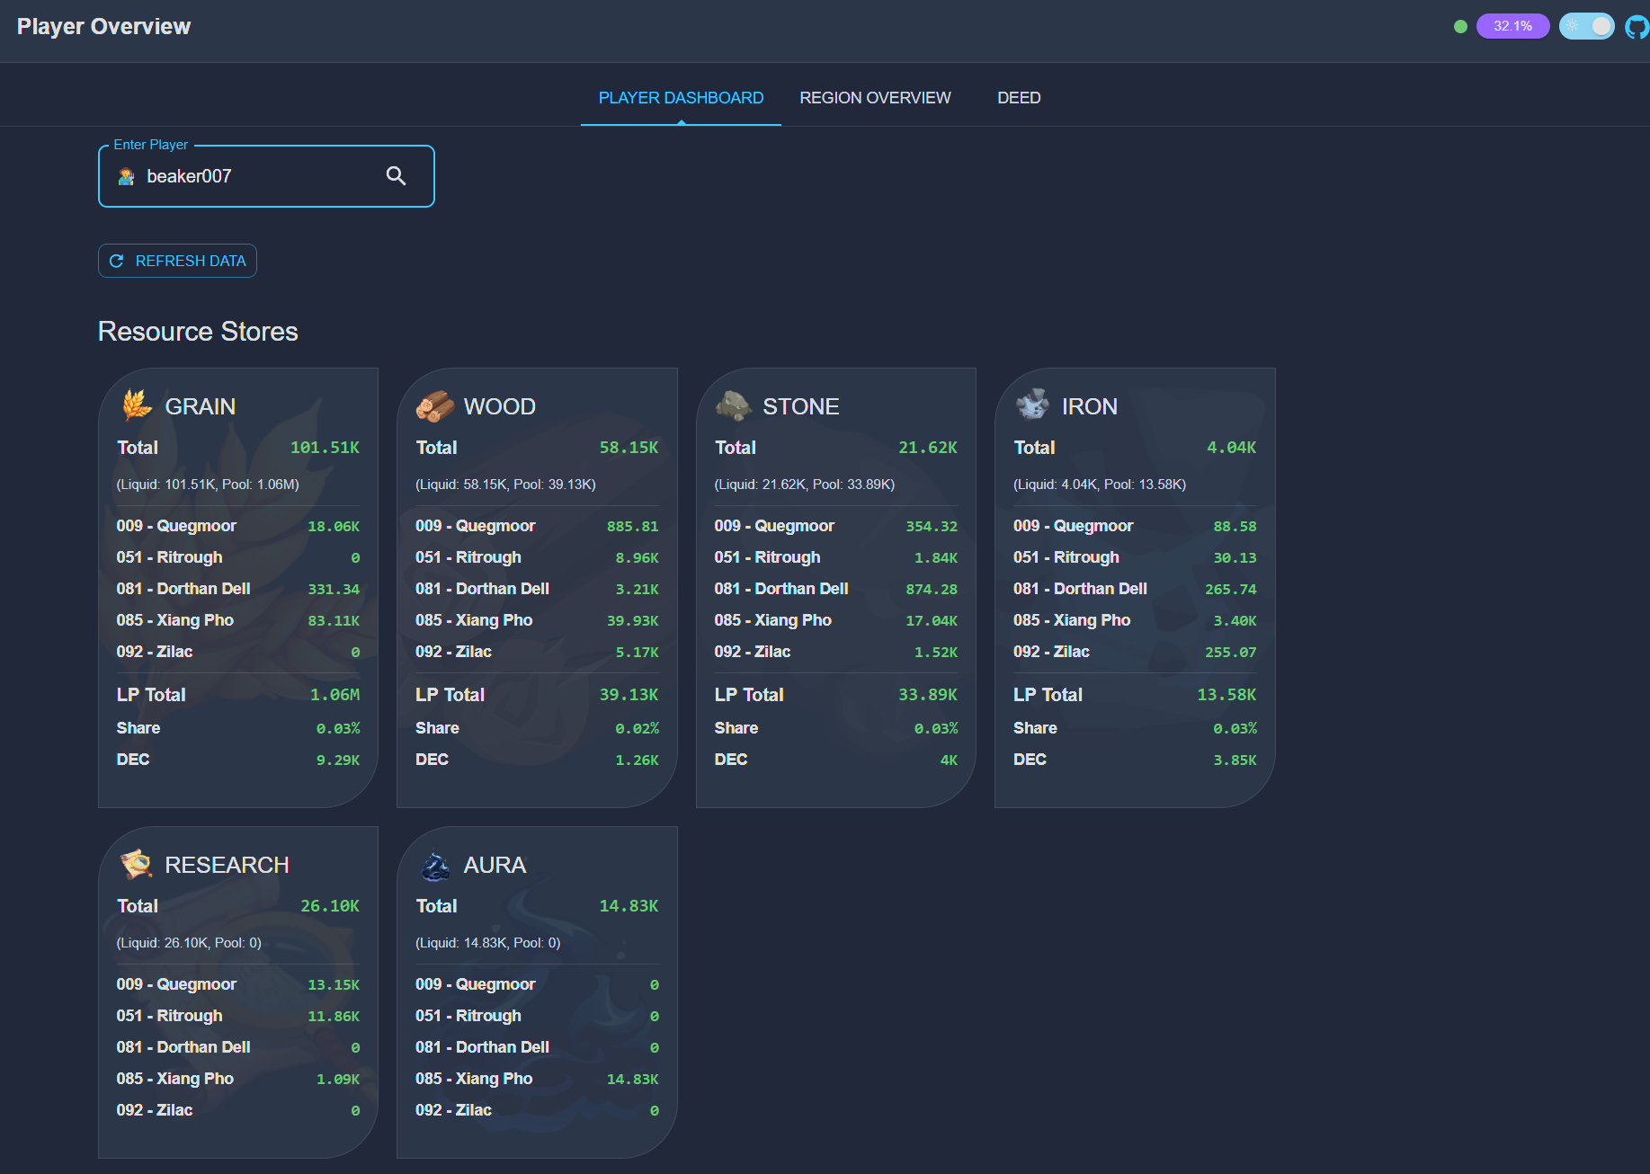This screenshot has width=1650, height=1174.
Task: Click Wood 051 - Ritrough value 8.96K
Action: point(637,558)
